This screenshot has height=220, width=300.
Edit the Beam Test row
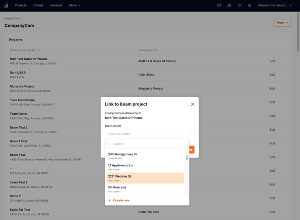(272, 157)
